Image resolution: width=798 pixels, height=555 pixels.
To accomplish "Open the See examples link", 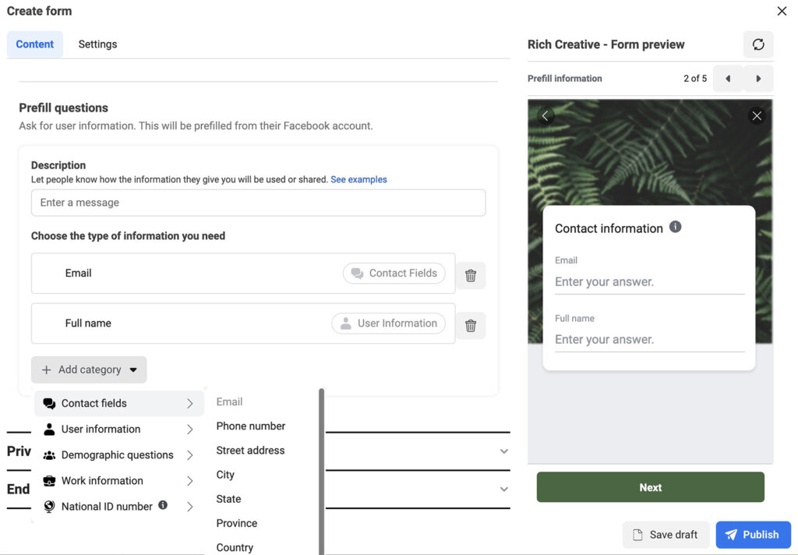I will pos(358,179).
